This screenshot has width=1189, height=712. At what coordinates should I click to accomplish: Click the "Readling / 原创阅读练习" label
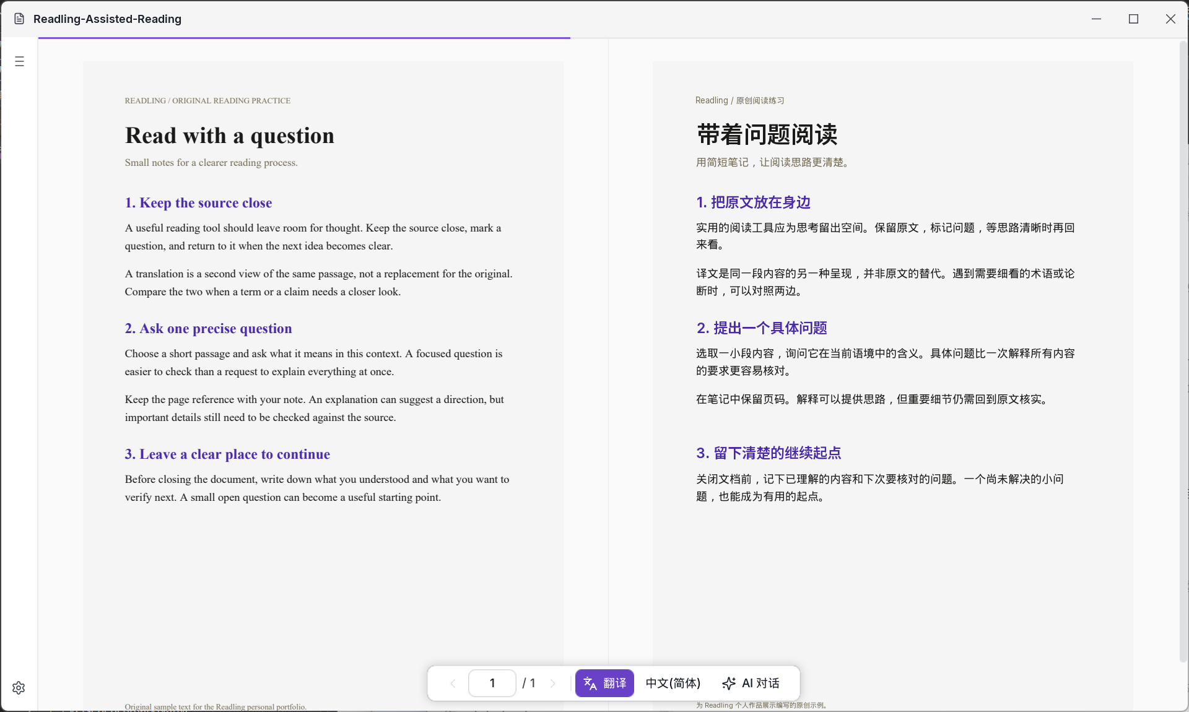coord(740,100)
